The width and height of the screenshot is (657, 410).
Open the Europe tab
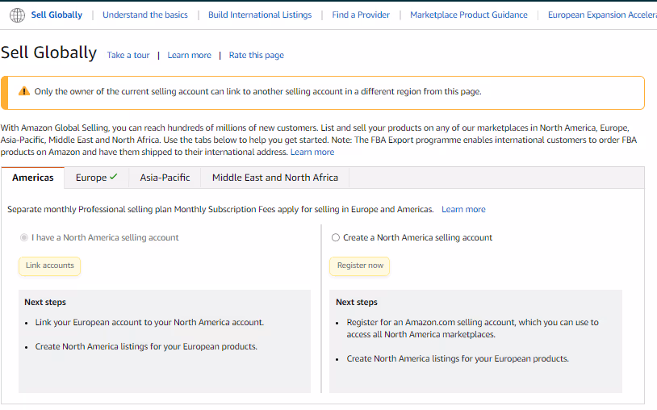(x=96, y=178)
